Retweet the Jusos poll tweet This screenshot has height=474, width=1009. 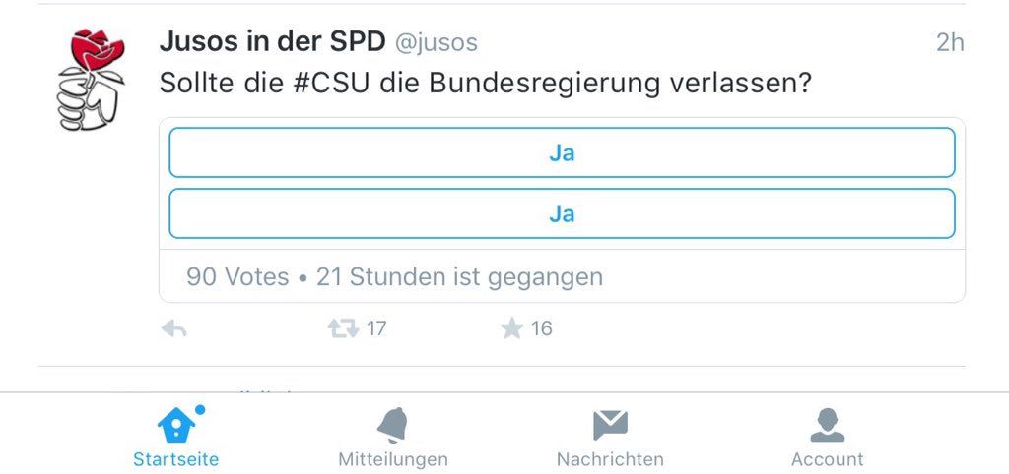[x=343, y=328]
